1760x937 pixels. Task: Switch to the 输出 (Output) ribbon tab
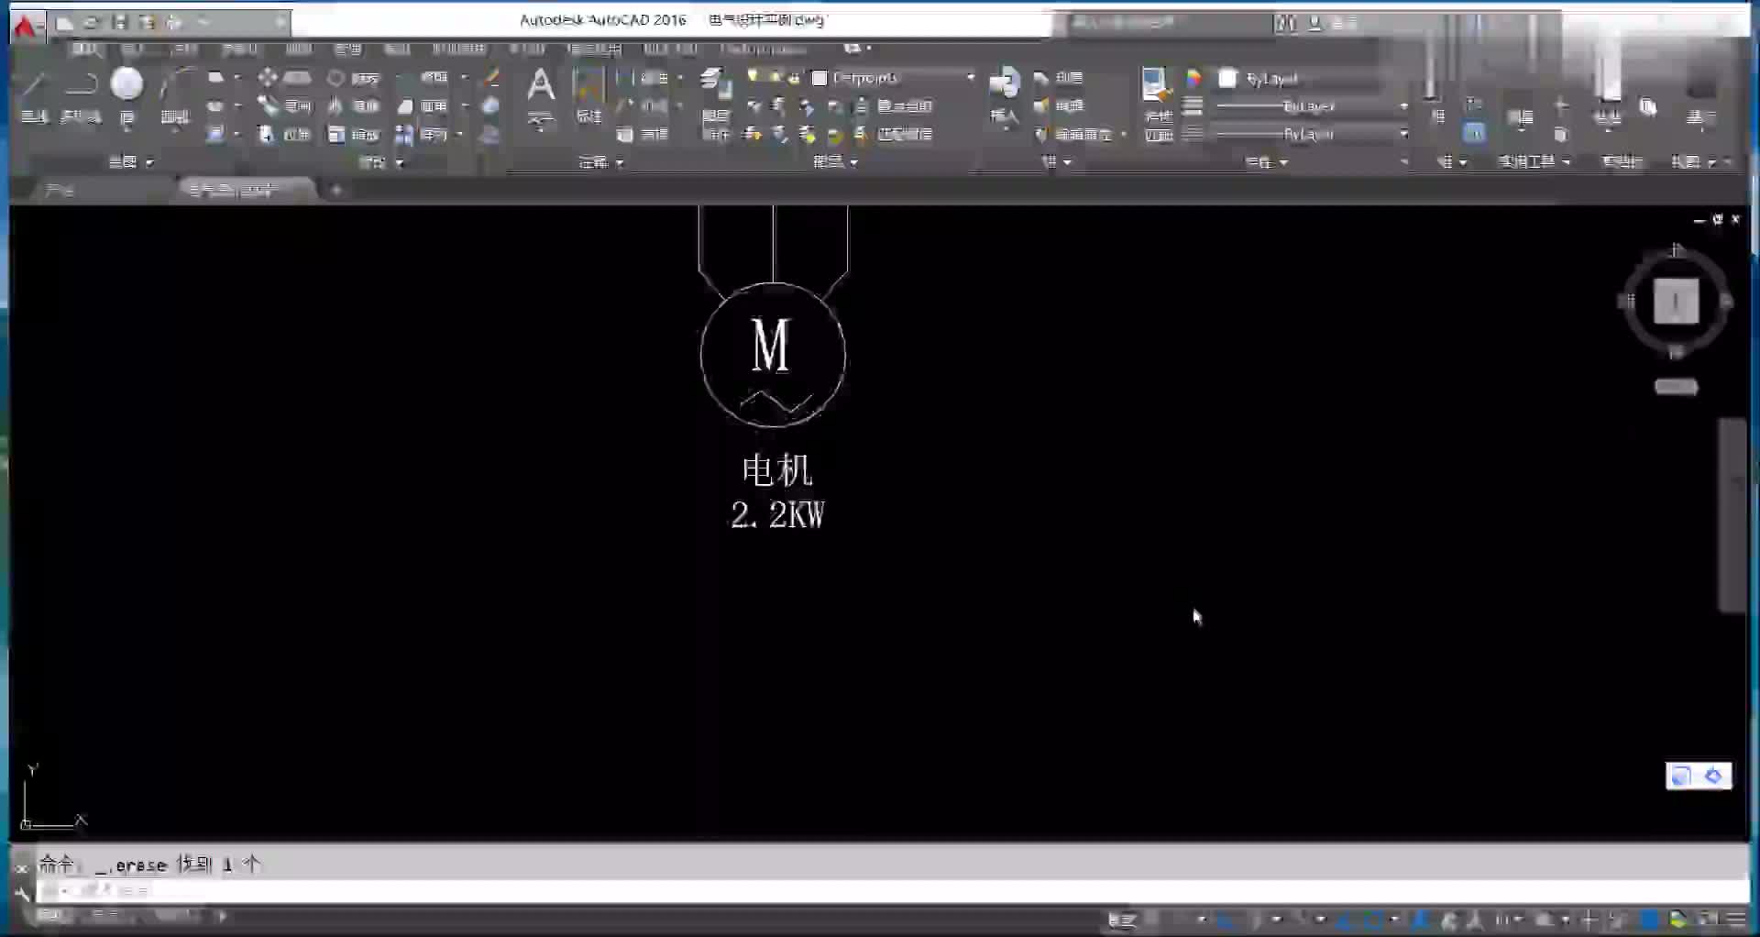[397, 49]
